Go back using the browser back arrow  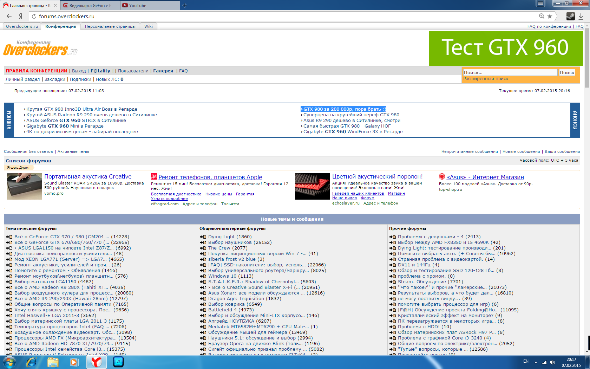pyautogui.click(x=9, y=16)
